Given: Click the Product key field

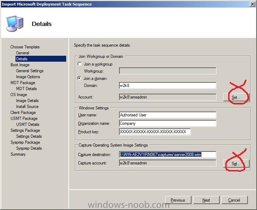Looking at the screenshot, I should pyautogui.click(x=155, y=132).
